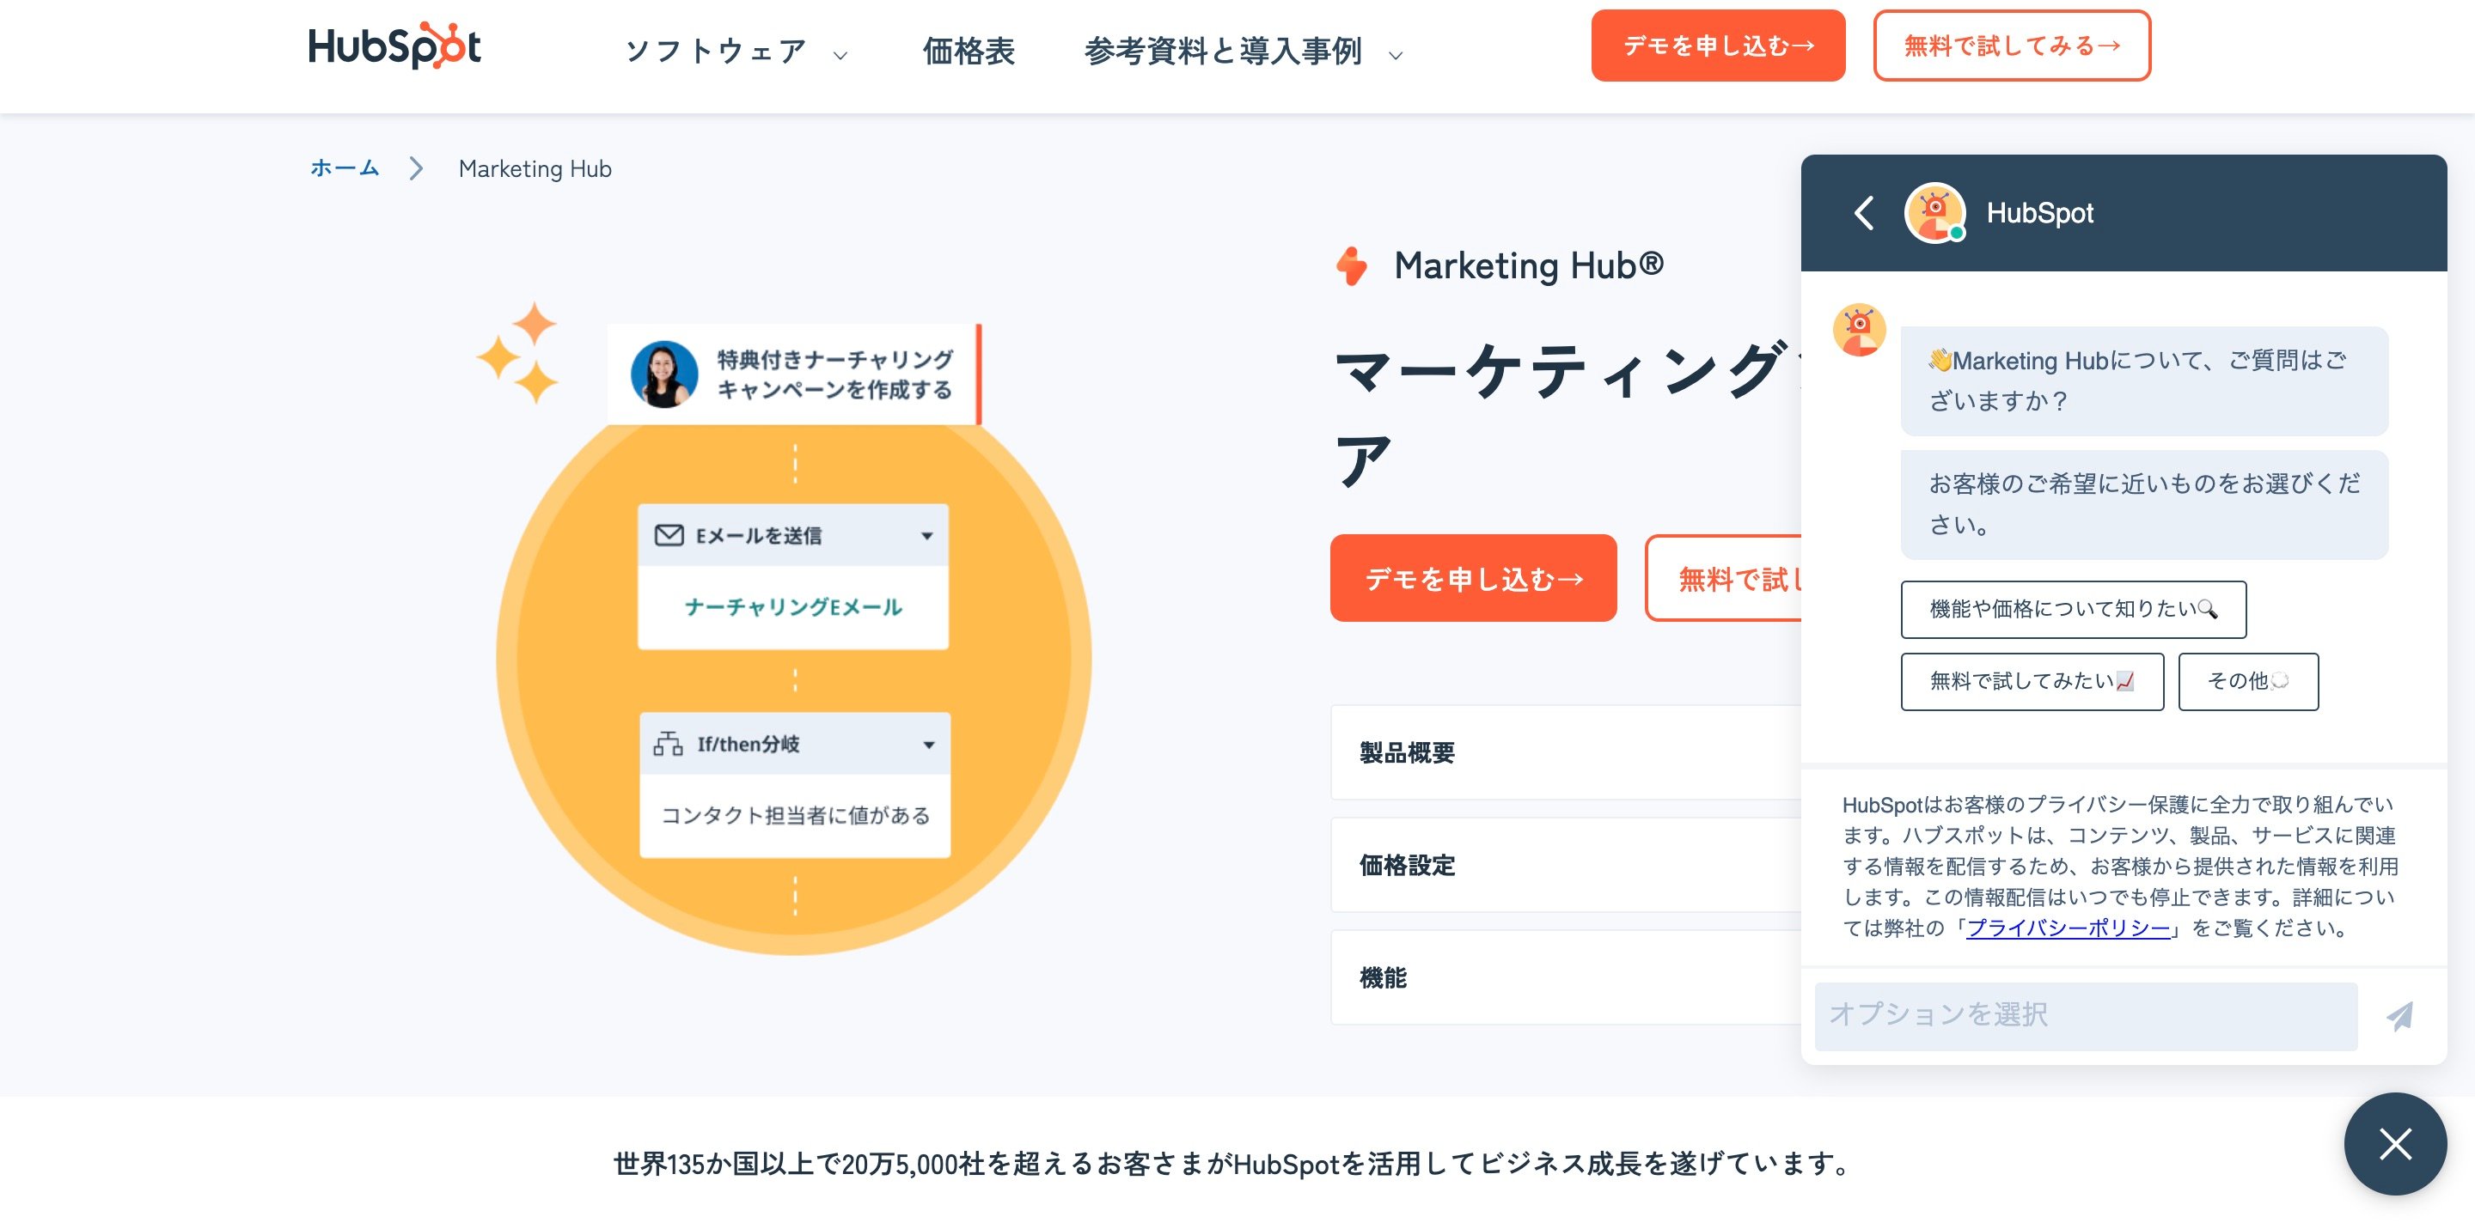Click the HubSpot title in chat header
2475x1223 pixels.
2038,212
